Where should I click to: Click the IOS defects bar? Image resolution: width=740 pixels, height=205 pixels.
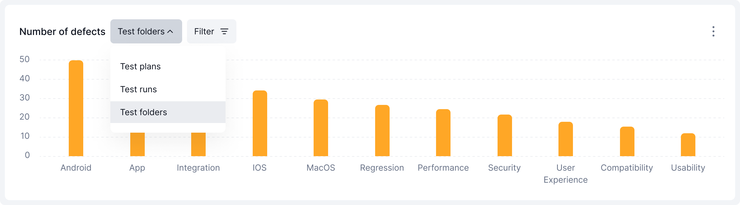click(260, 124)
